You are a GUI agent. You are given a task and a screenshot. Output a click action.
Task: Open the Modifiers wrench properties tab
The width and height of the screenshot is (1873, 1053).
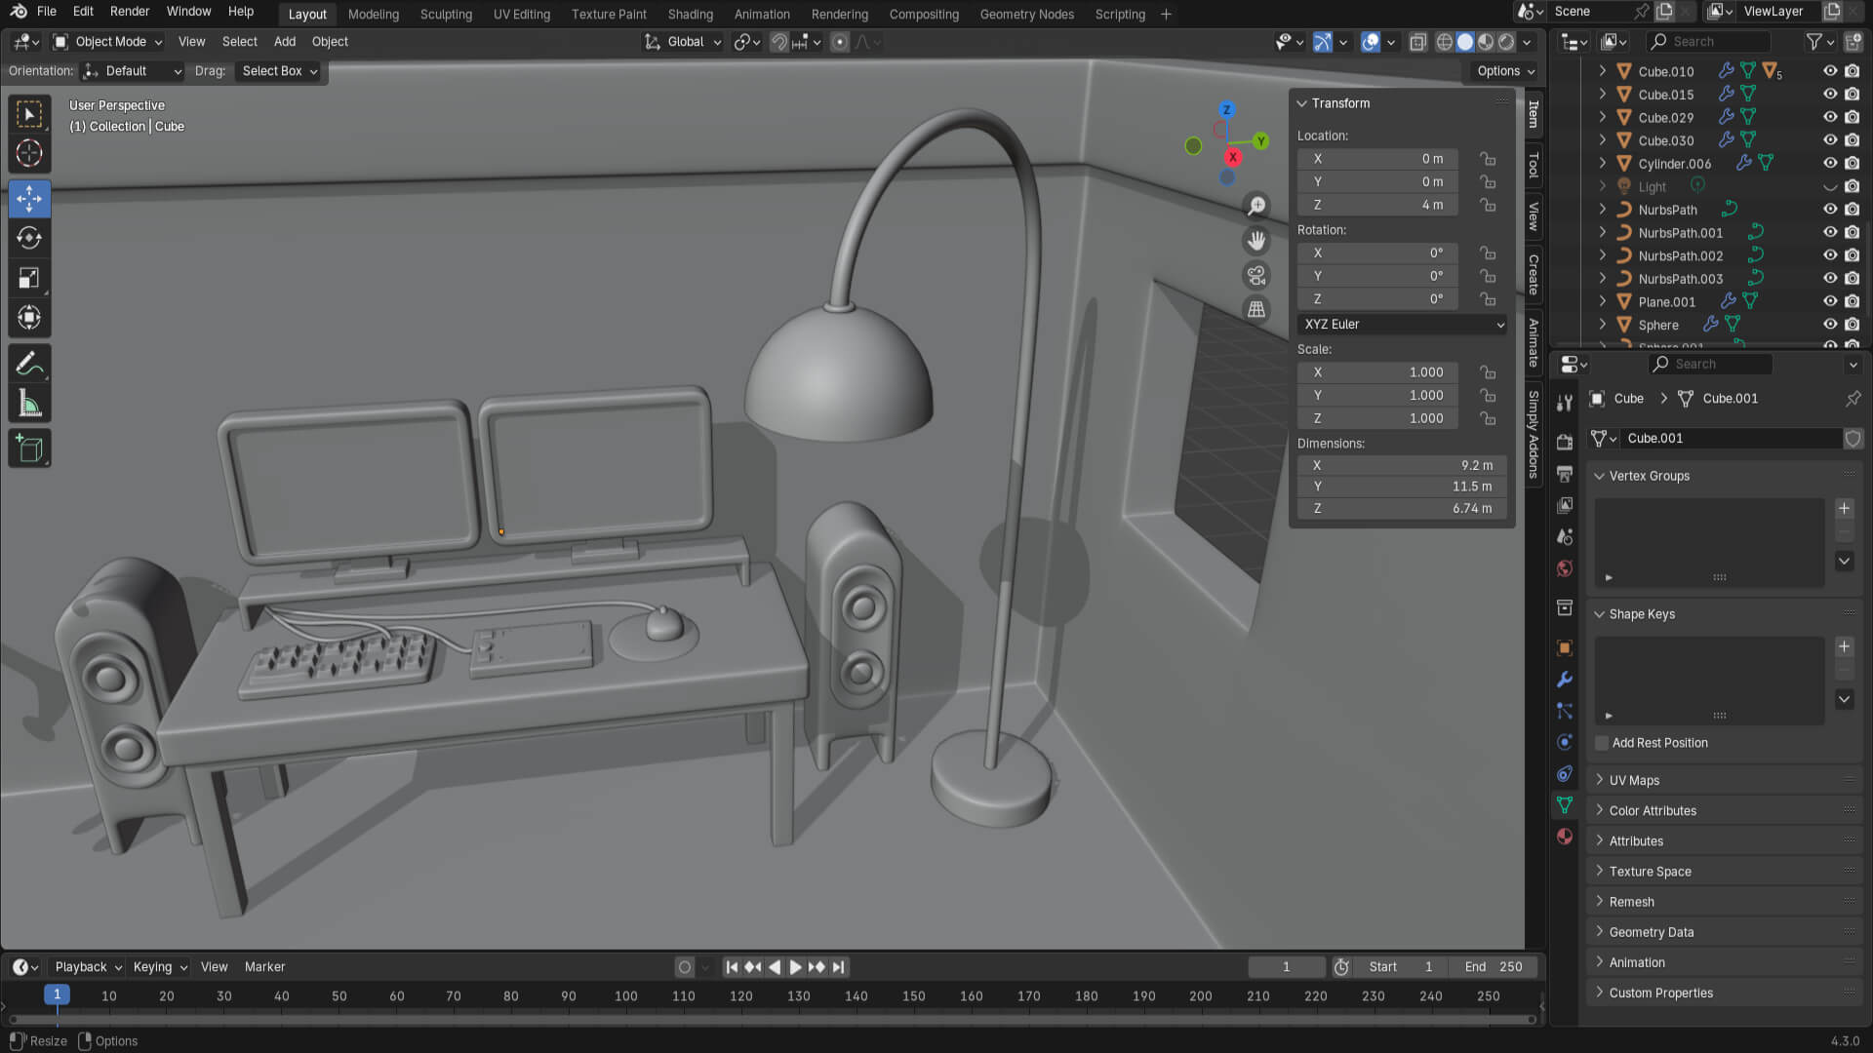coord(1565,680)
